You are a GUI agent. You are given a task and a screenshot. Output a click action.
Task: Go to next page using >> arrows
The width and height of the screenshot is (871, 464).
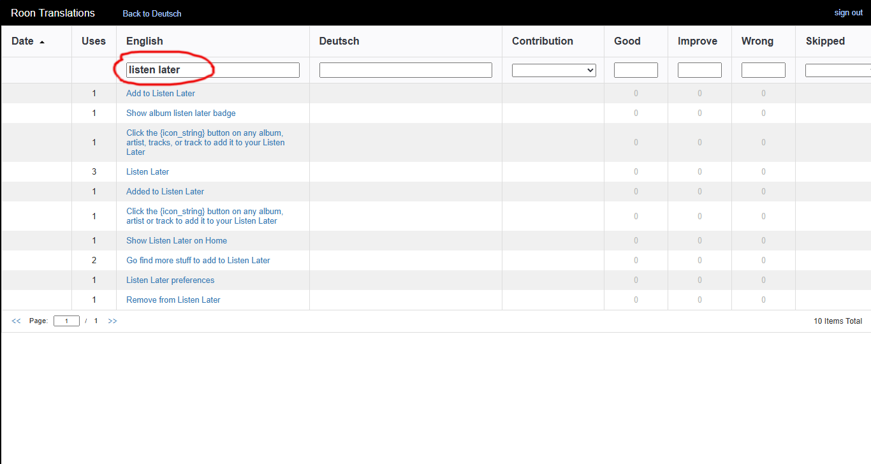click(x=112, y=321)
